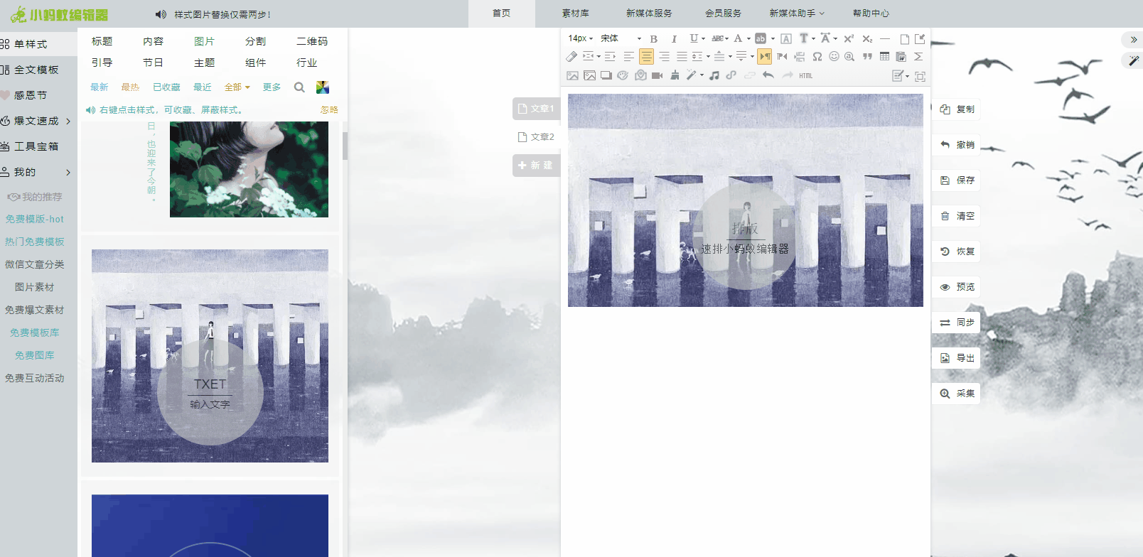Set right-to-left text direction
The width and height of the screenshot is (1143, 557).
coord(782,56)
